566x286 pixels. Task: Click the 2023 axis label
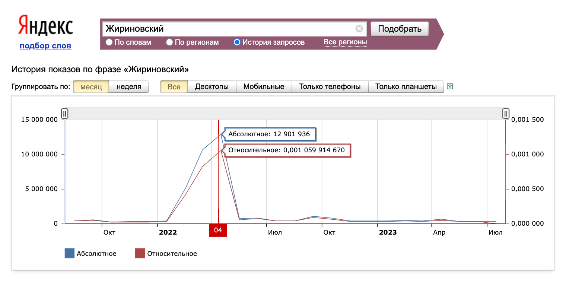pos(388,232)
